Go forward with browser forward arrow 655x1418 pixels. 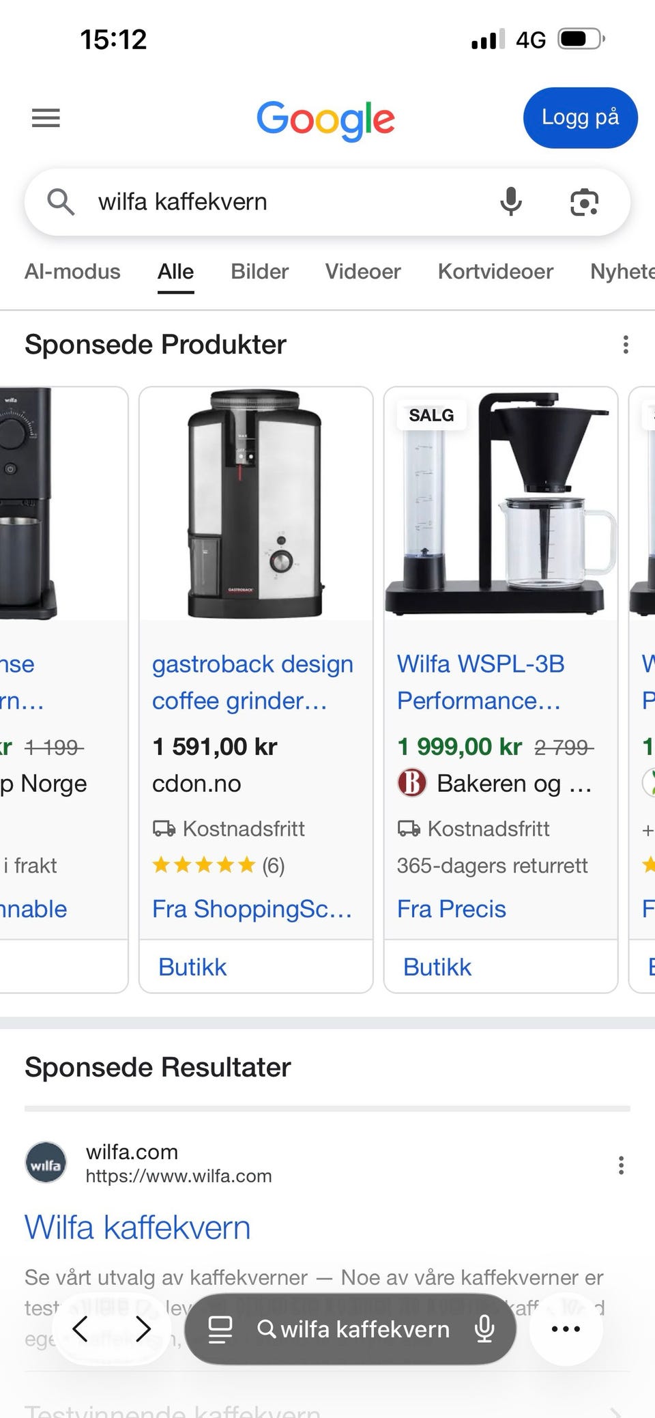143,1329
